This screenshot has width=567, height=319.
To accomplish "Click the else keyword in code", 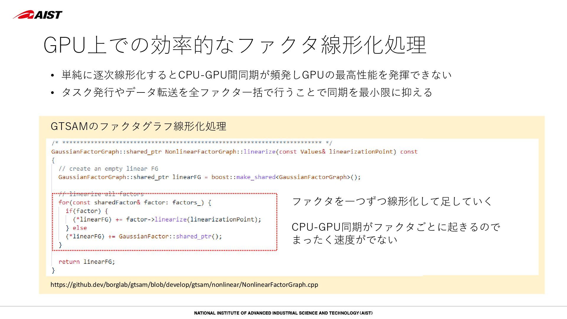I will (x=79, y=228).
